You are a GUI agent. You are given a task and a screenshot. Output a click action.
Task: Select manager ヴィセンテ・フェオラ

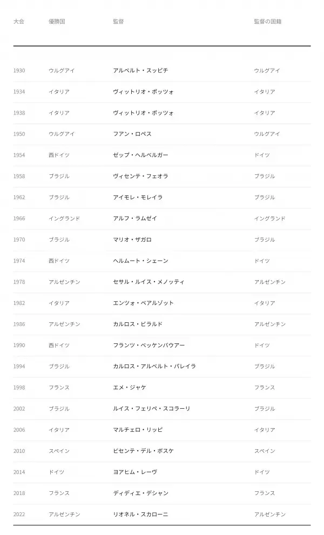pos(140,177)
